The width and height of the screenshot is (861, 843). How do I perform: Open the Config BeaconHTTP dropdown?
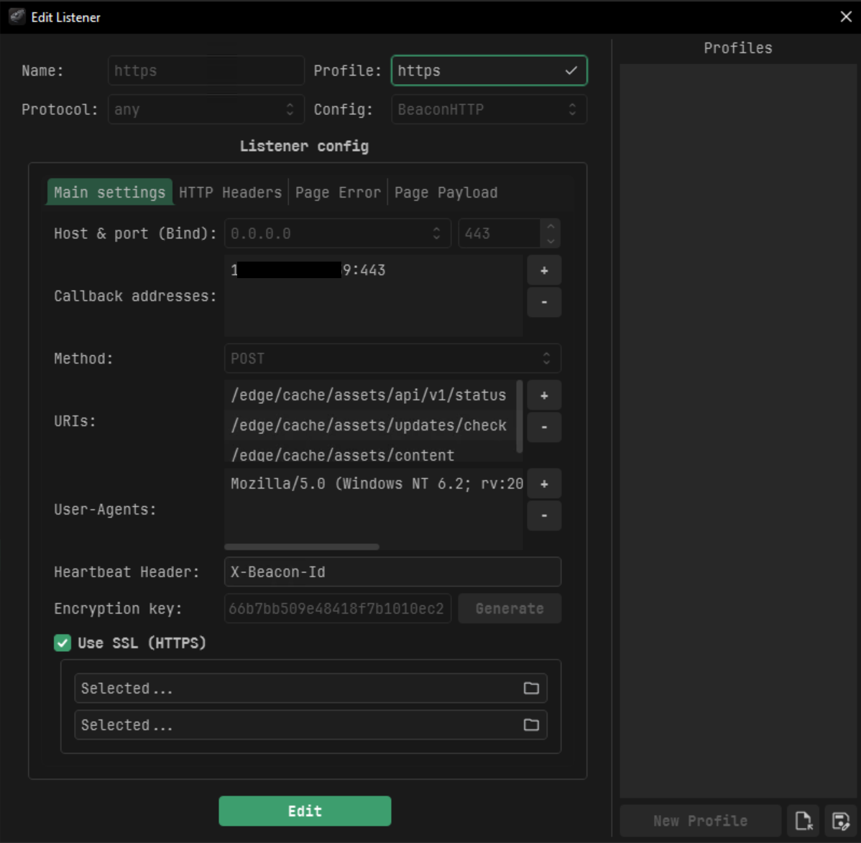(x=489, y=109)
